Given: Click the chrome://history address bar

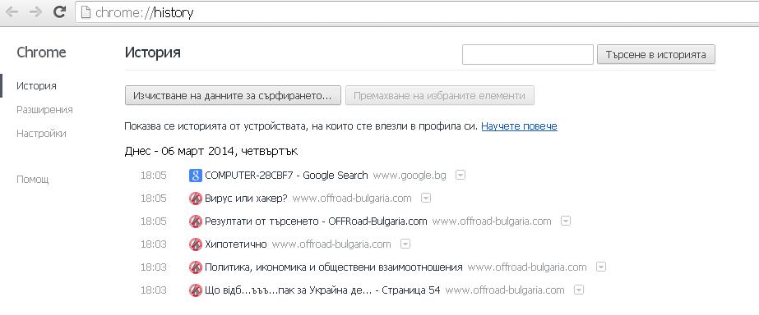Looking at the screenshot, I should 416,12.
